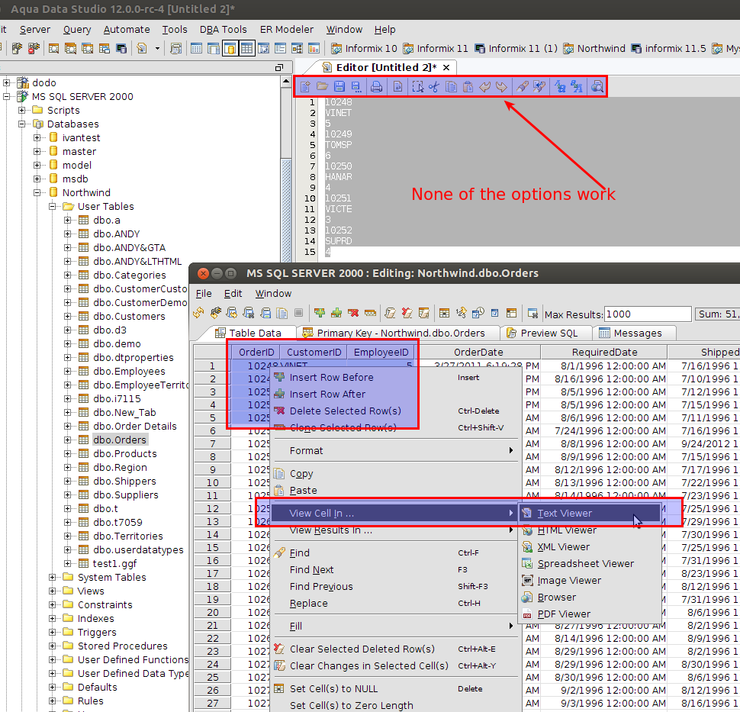This screenshot has height=712, width=740.
Task: Click the Save floppy icon in editor toolbar
Action: coord(339,86)
